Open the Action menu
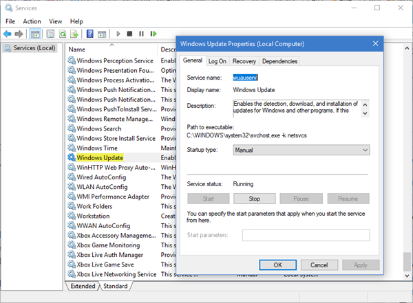The height and width of the screenshot is (303, 413). [32, 21]
